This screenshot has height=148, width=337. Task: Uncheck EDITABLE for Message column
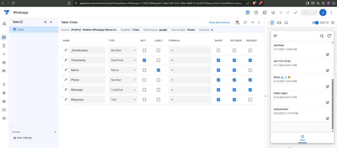(x=234, y=90)
